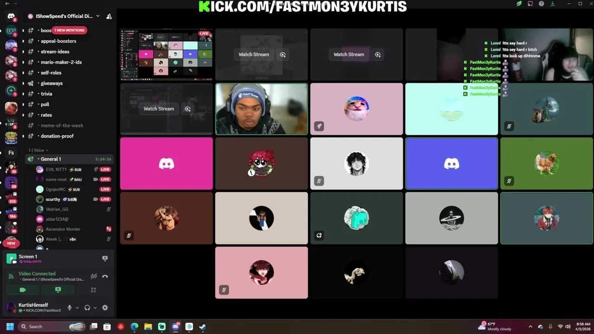The height and width of the screenshot is (334, 594).
Task: Collapse the Voice category header
Action: coord(39,150)
